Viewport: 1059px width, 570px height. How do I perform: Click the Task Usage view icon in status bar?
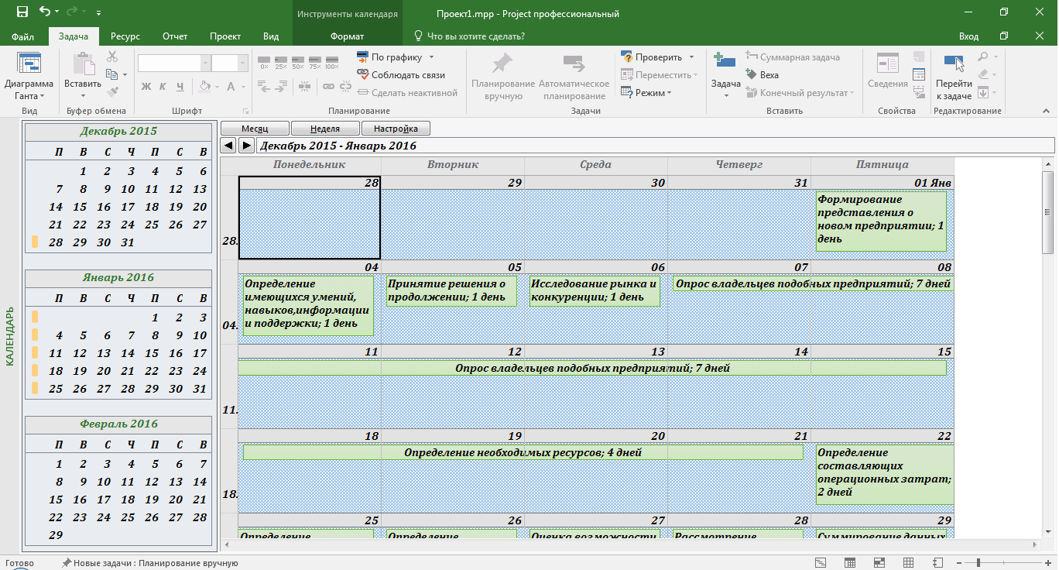coord(850,562)
